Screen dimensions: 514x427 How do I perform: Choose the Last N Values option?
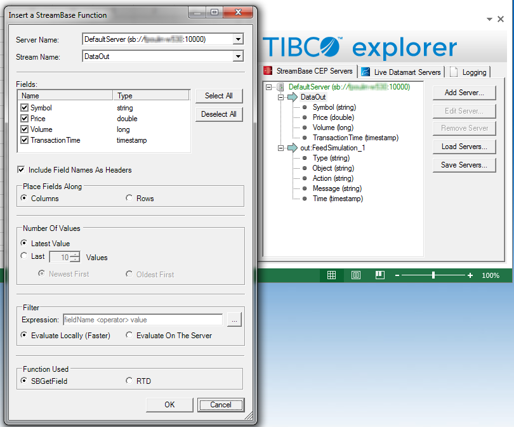(x=24, y=256)
